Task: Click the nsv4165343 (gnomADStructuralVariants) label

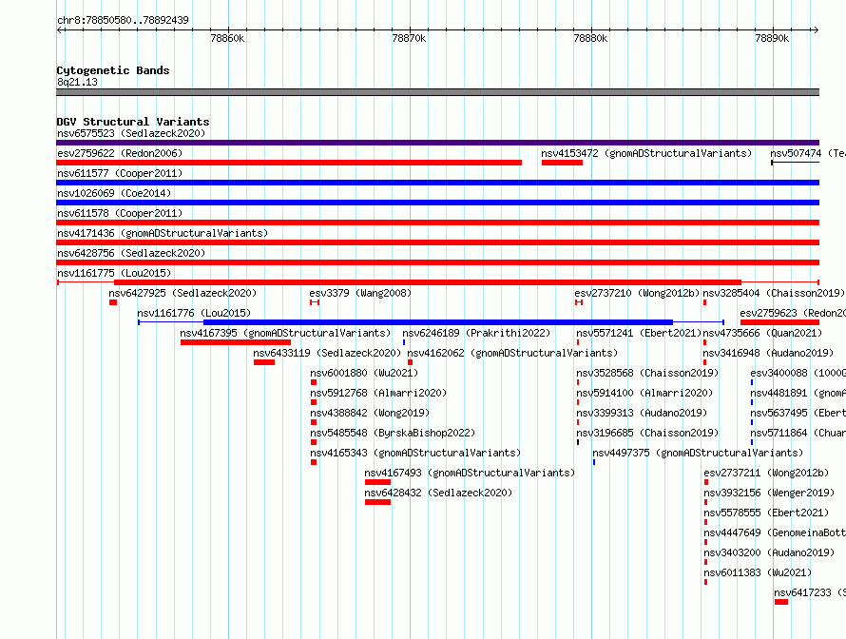Action: coord(415,453)
